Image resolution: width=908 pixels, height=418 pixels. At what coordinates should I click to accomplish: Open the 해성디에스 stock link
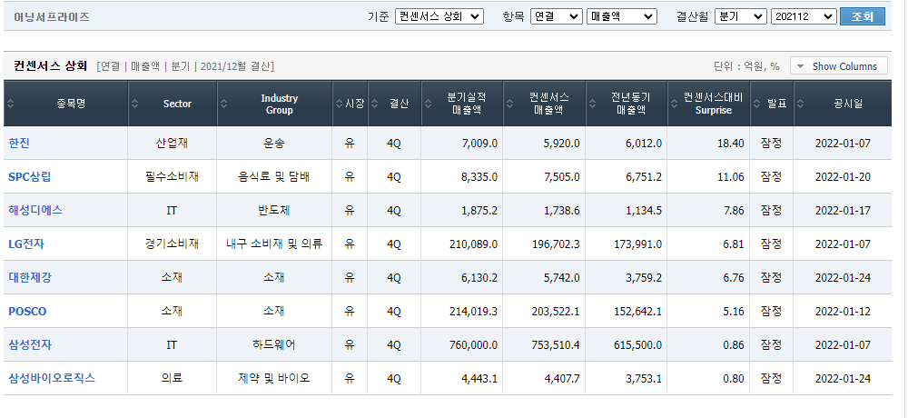point(35,211)
